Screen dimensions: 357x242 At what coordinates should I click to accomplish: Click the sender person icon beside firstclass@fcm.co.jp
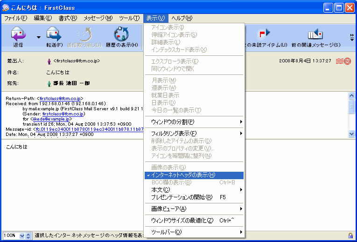tap(49, 61)
